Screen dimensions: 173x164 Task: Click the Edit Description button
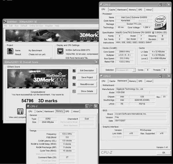(x=87, y=70)
